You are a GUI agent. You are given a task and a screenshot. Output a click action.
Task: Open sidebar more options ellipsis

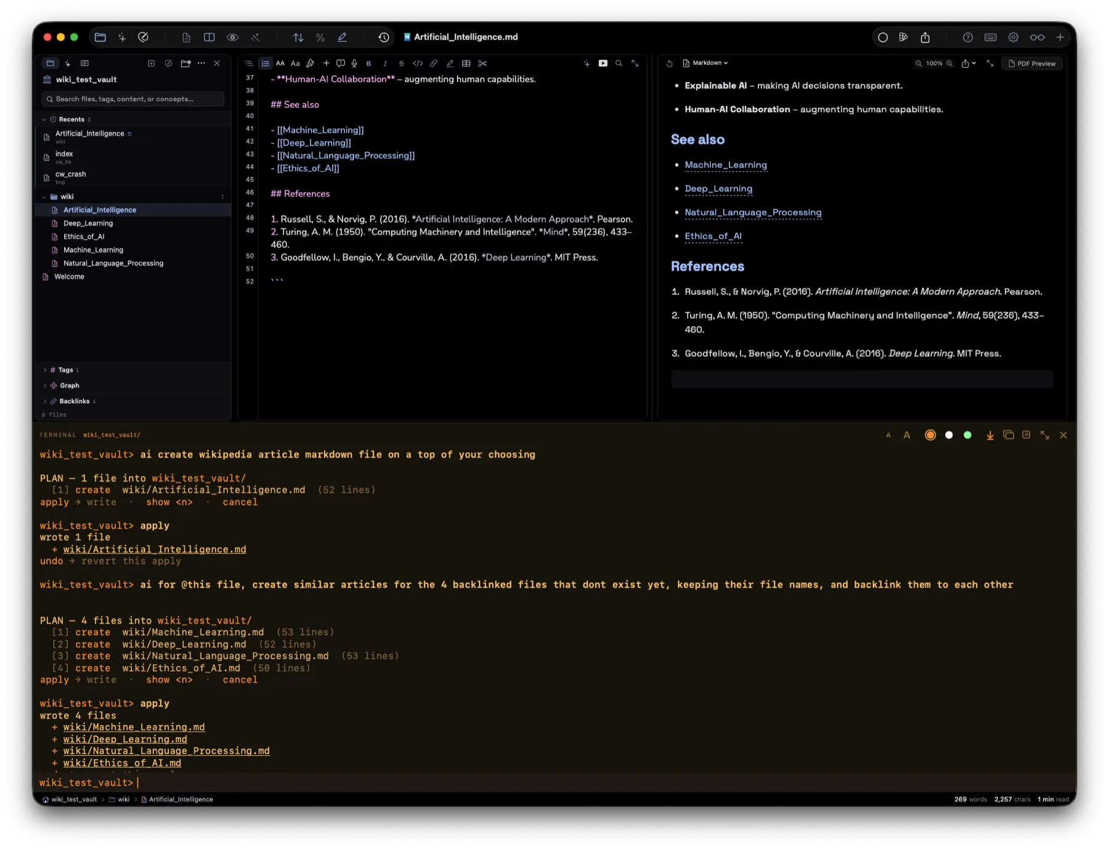[201, 63]
